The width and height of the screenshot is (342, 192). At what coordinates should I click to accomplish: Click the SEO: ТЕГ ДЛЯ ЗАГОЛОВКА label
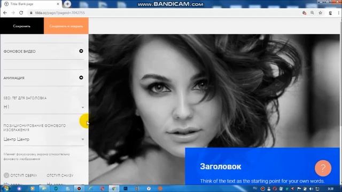coord(25,98)
